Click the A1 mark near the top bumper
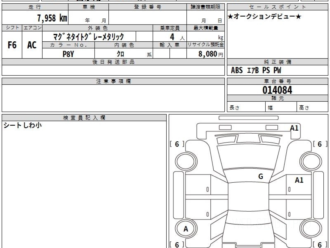 coord(294,128)
